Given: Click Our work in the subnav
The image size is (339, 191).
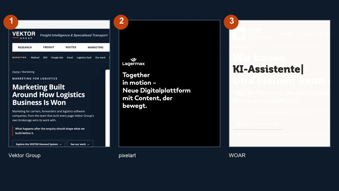Looking at the screenshot, I should (x=100, y=57).
